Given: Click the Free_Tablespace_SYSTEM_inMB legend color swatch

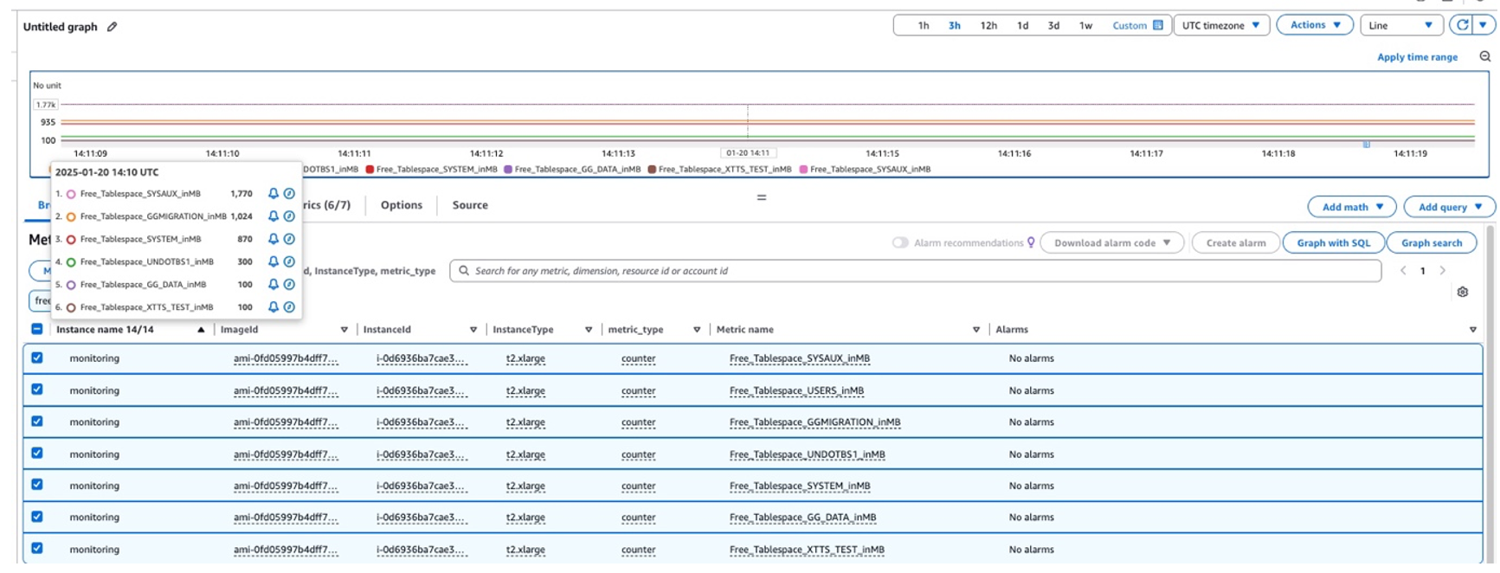Looking at the screenshot, I should tap(370, 170).
